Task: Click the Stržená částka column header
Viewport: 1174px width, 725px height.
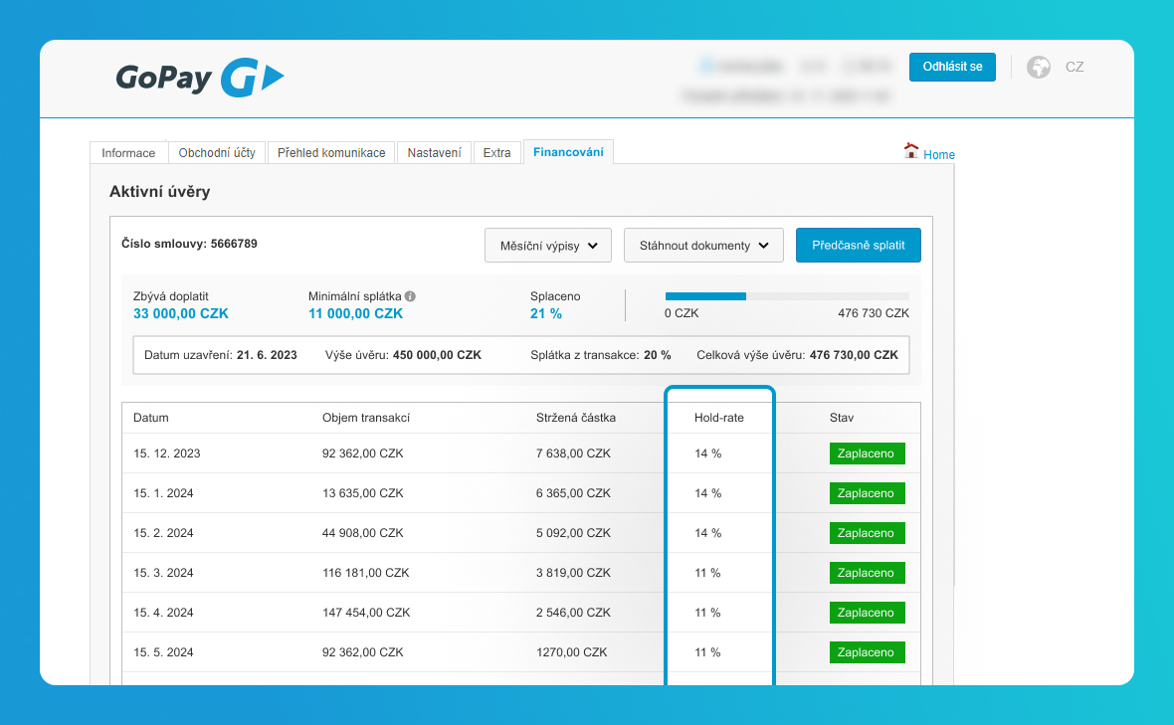Action: coord(576,418)
